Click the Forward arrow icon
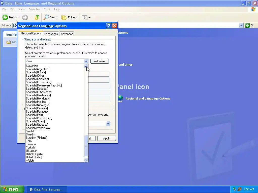 [x=25, y=17]
